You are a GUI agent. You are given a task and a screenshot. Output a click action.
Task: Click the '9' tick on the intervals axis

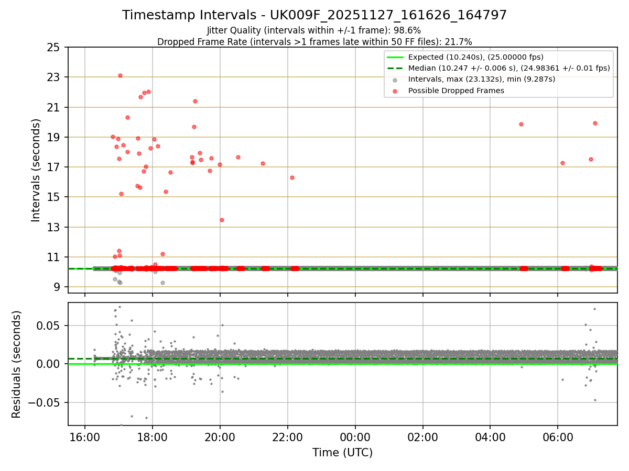[x=58, y=287]
